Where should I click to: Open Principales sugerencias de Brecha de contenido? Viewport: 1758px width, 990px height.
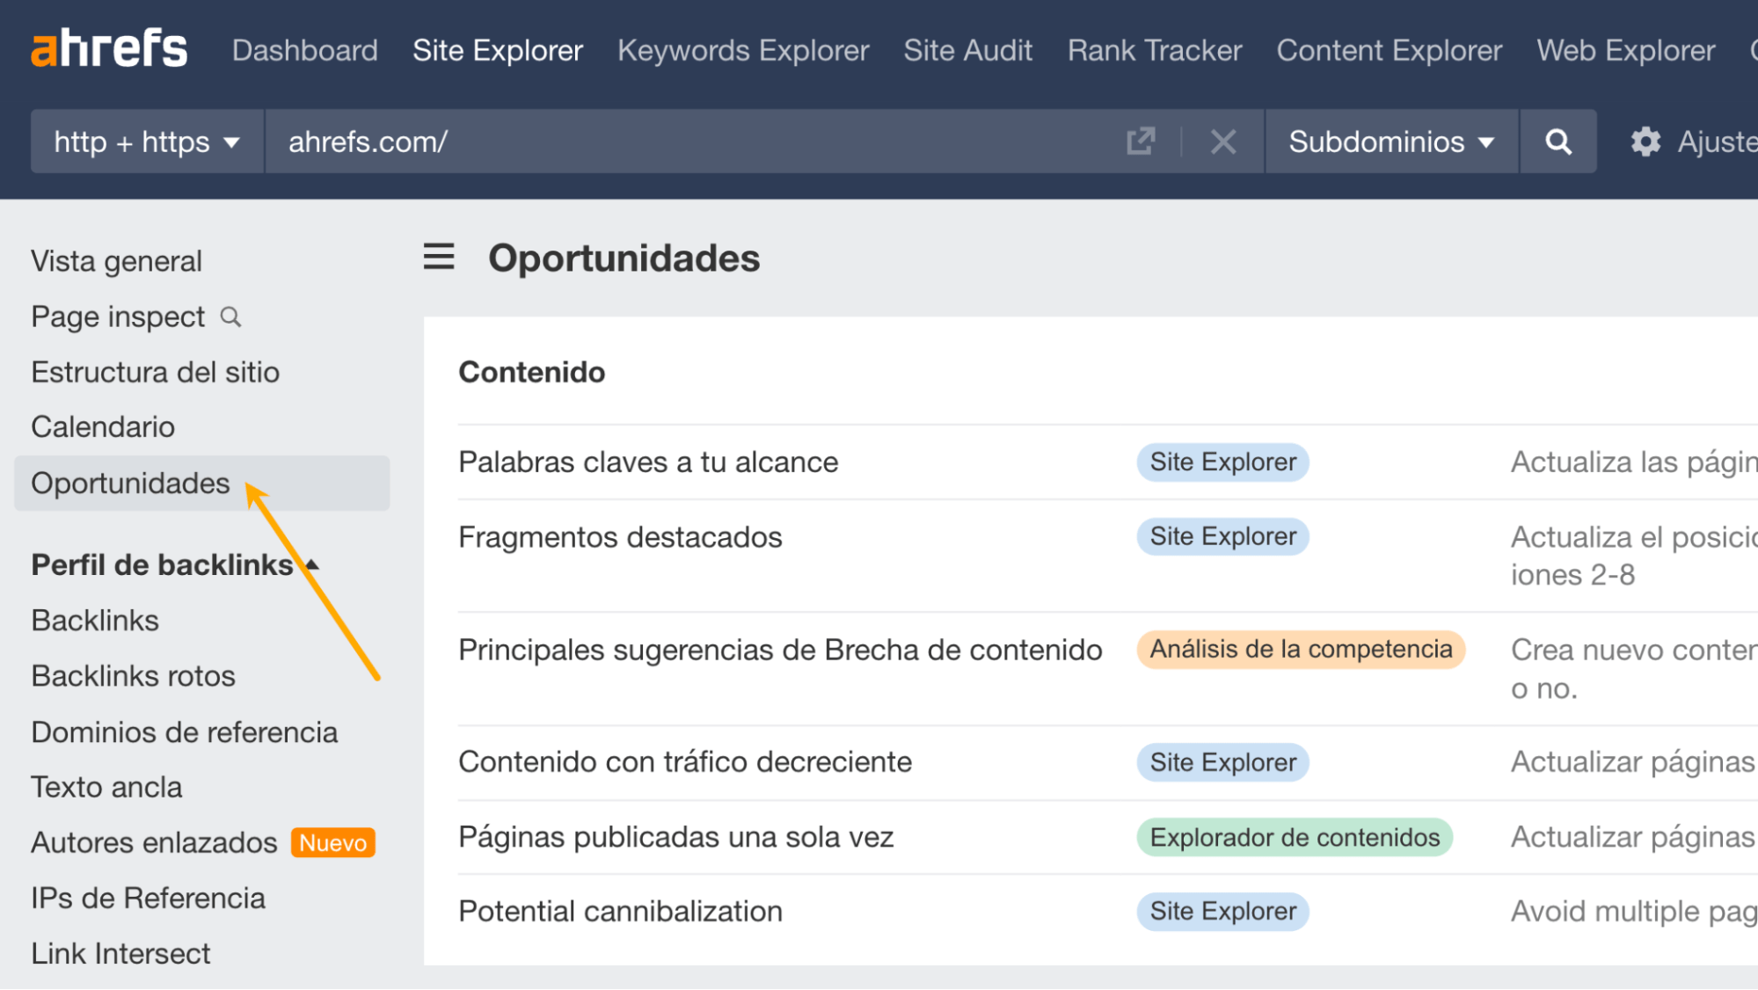click(780, 650)
